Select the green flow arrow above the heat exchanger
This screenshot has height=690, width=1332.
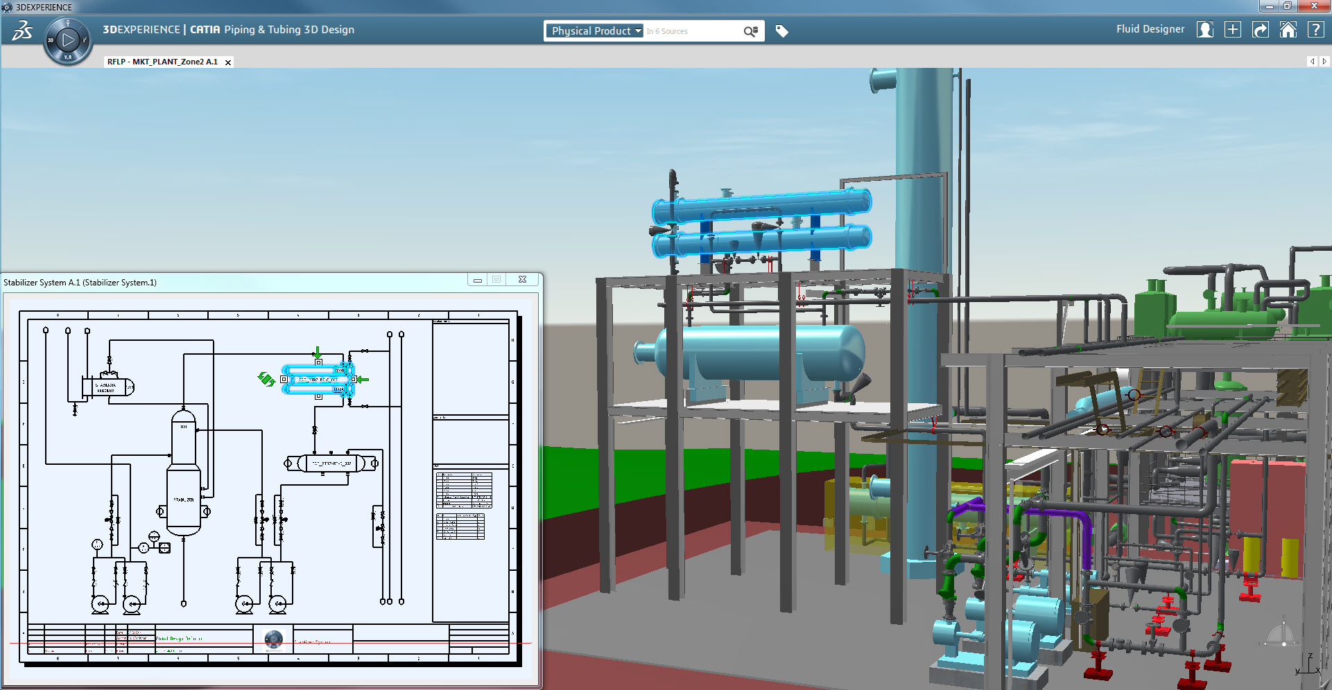coord(317,351)
